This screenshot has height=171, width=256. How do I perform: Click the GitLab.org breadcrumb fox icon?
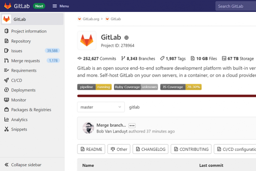point(80,19)
